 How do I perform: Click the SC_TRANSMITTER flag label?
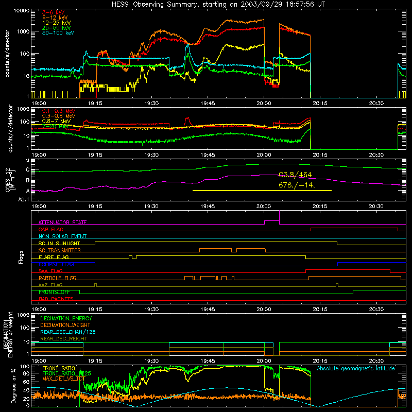point(60,250)
